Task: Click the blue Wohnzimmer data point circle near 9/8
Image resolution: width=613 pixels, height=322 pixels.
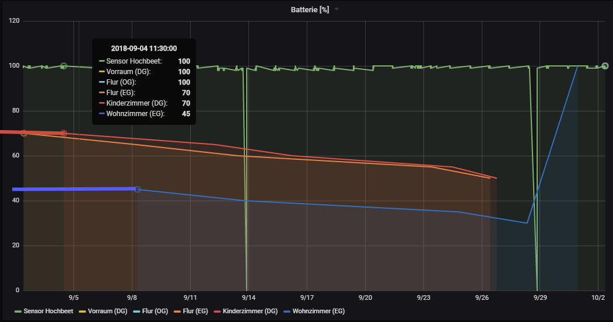Action: (x=138, y=189)
